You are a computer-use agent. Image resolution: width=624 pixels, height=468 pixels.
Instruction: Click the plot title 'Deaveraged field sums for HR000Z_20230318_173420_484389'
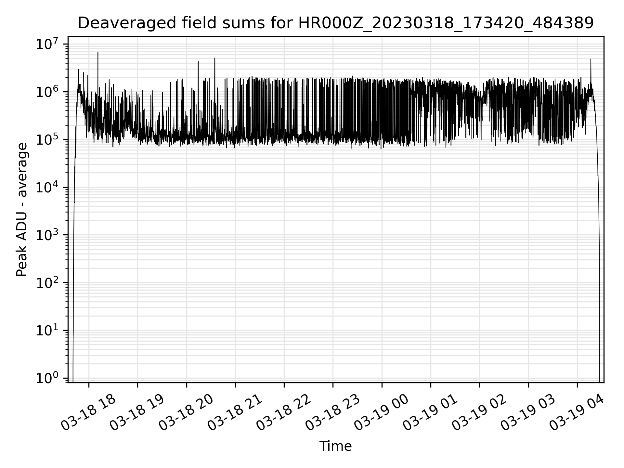coord(336,23)
